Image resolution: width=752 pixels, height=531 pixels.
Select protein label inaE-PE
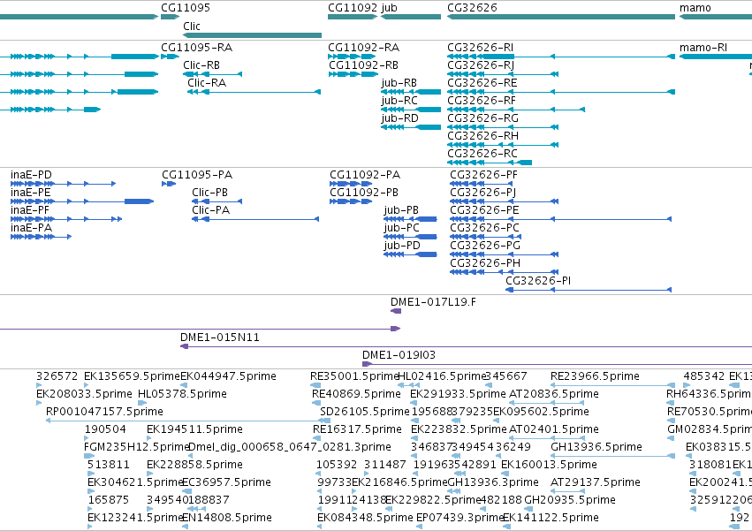click(x=31, y=193)
